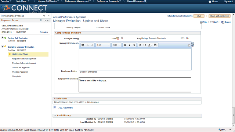Collapse the Audit History section
Screen dimensions: 235x132
point(55,115)
